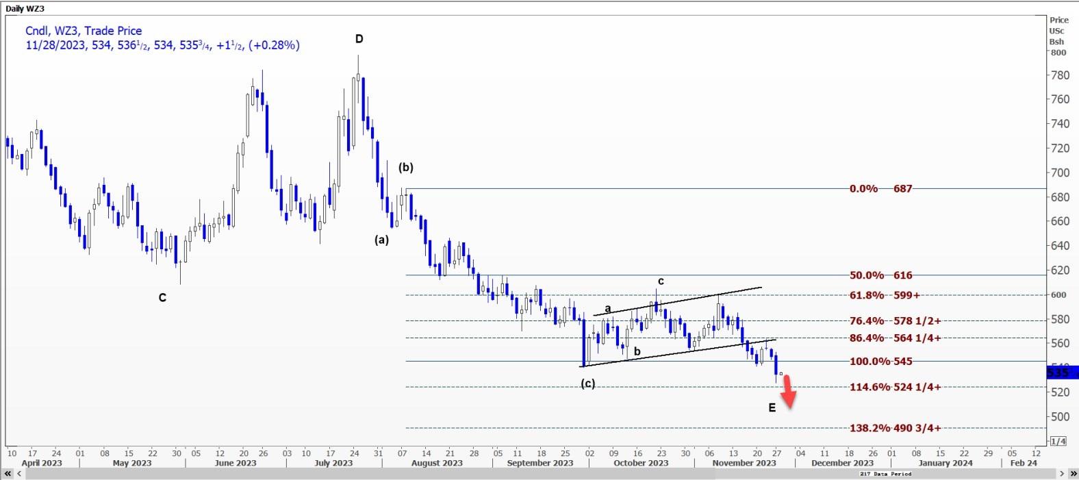Select the lower black channel trendline
The image size is (1079, 480).
678,353
